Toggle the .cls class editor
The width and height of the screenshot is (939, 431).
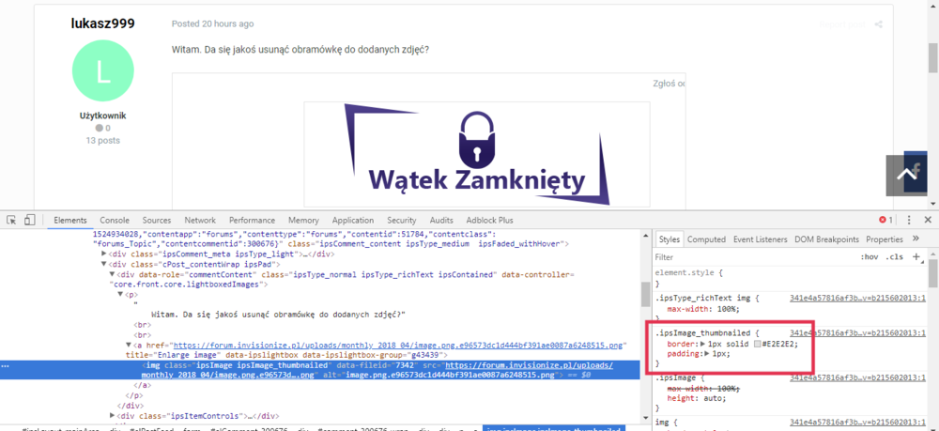(894, 256)
